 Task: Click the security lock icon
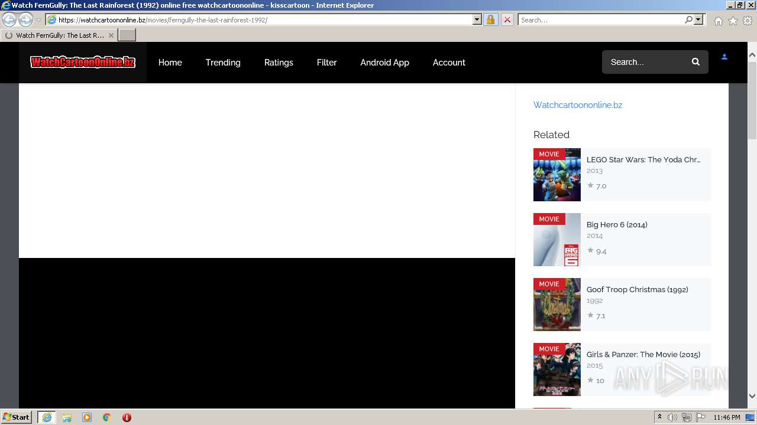pos(490,19)
